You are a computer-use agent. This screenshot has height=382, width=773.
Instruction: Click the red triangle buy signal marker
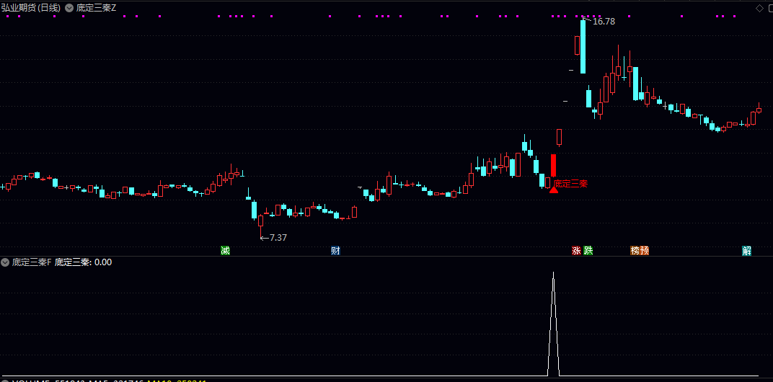pyautogui.click(x=554, y=190)
